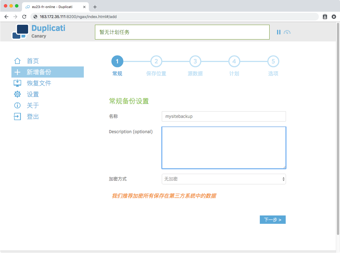Screen dimensions: 340x253
Task: Click the home icon beside 首页
Action: [17, 61]
